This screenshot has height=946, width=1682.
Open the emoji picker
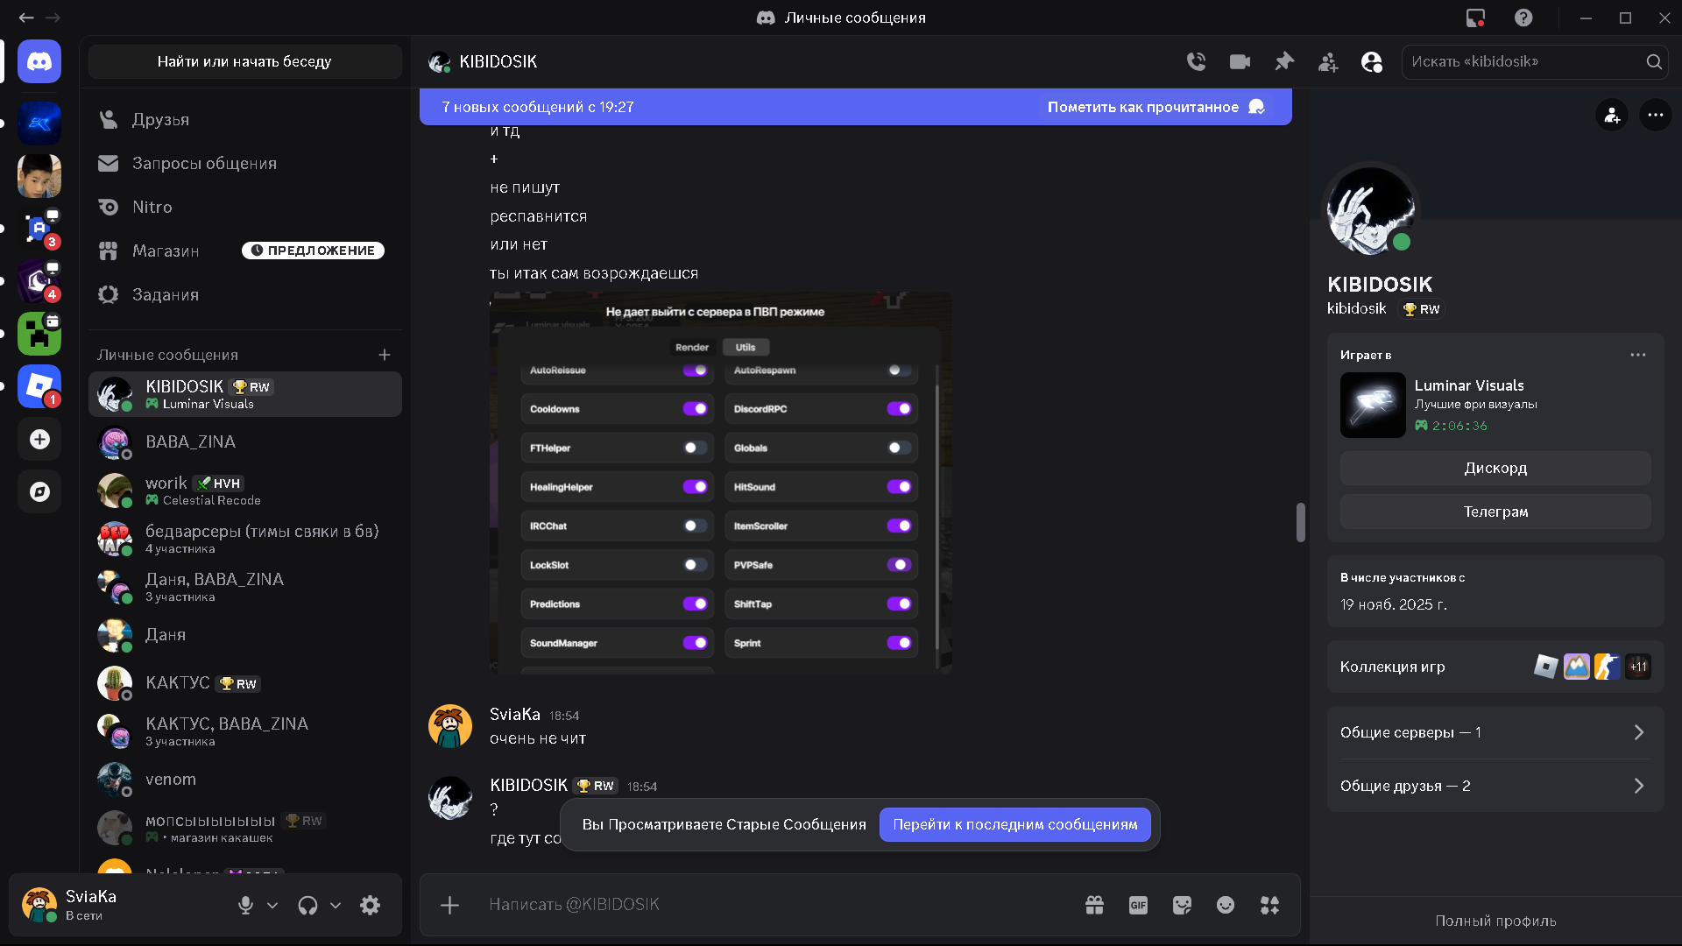point(1226,905)
